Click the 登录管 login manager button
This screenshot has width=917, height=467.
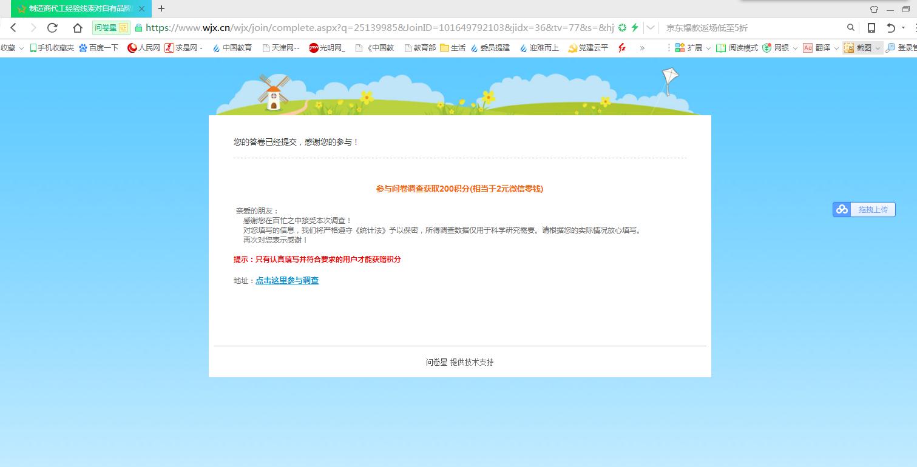point(901,48)
